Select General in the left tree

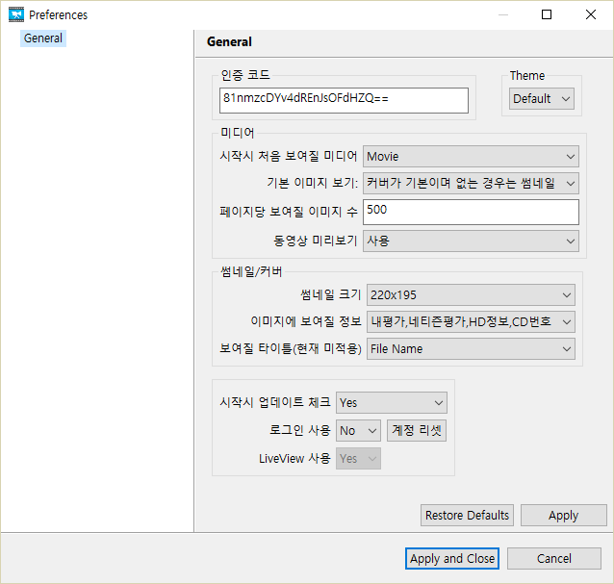43,38
